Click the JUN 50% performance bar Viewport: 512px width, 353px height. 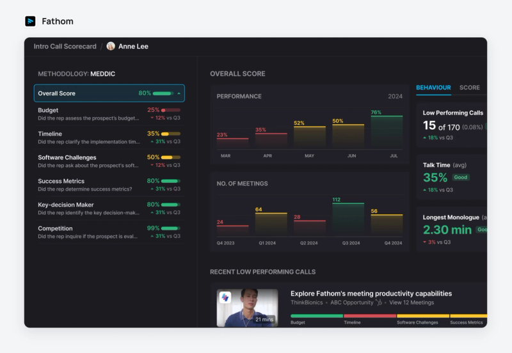[348, 137]
